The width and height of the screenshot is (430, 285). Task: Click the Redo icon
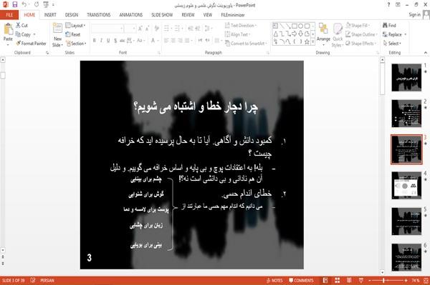tap(37, 5)
